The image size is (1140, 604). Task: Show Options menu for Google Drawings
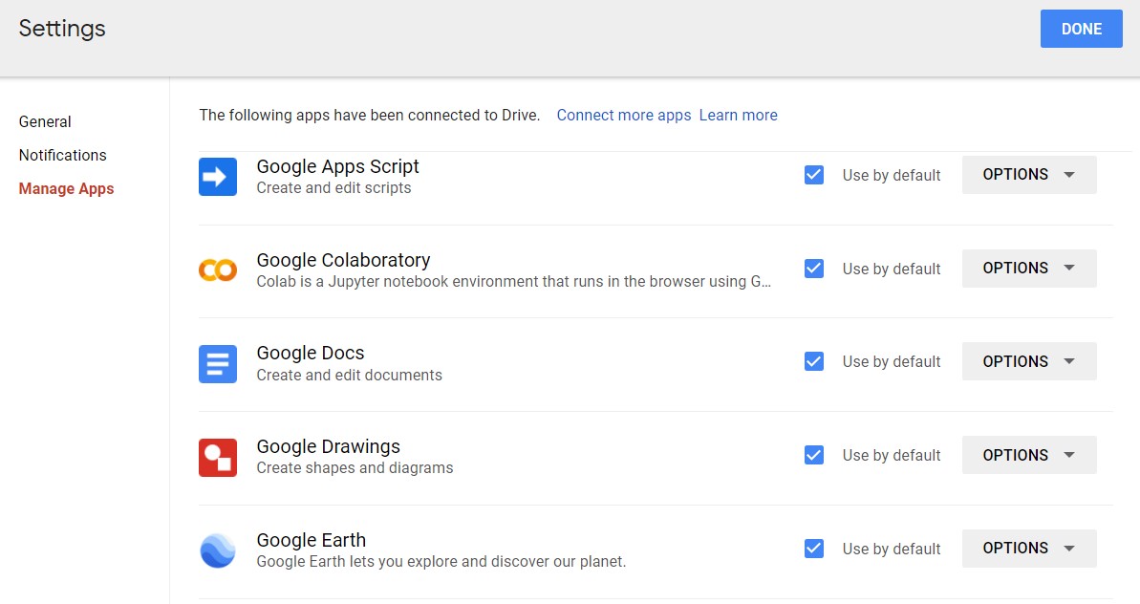pos(1029,455)
